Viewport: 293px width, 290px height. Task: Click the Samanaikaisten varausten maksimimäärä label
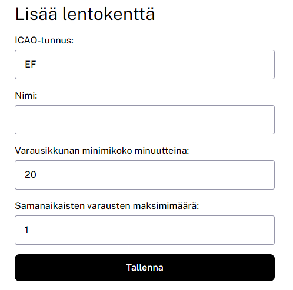click(107, 206)
